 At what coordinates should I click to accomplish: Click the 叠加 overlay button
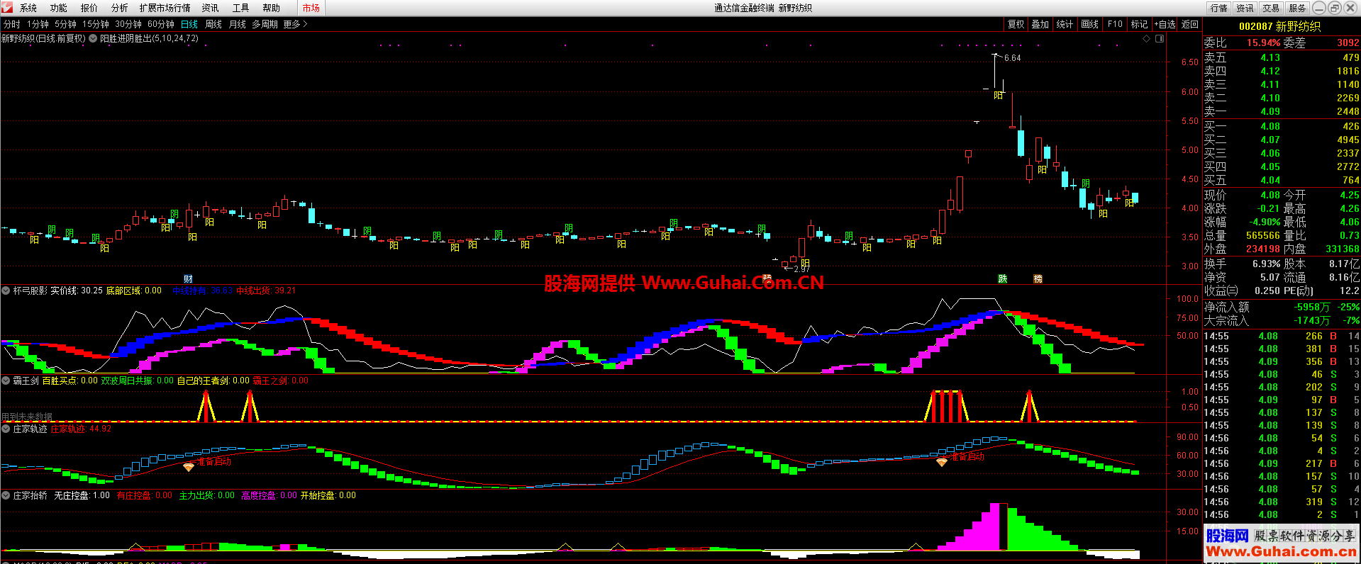(x=1040, y=24)
